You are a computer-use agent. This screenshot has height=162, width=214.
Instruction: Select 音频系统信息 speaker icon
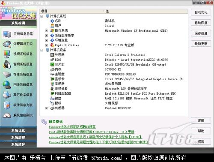[x=7, y=64]
